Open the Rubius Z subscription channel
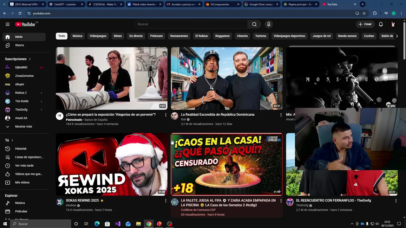 pos(24,93)
